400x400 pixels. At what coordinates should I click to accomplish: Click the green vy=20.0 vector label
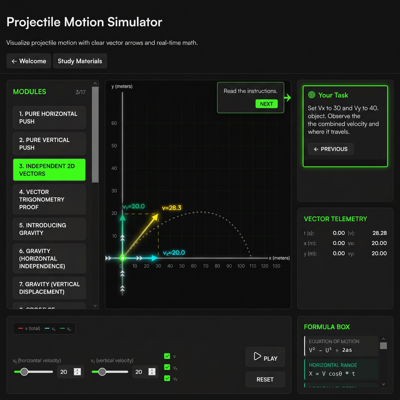point(134,206)
